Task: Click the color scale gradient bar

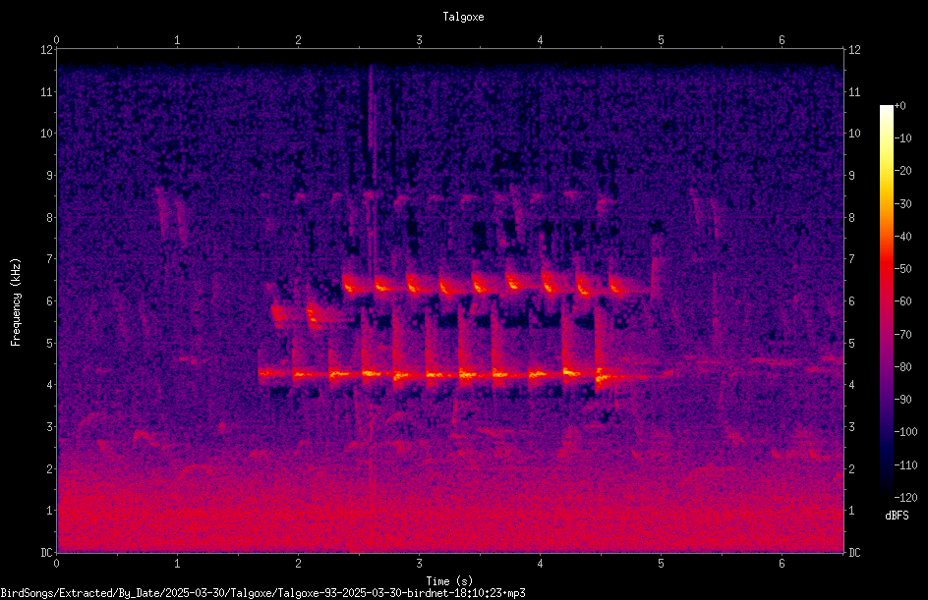Action: (886, 300)
